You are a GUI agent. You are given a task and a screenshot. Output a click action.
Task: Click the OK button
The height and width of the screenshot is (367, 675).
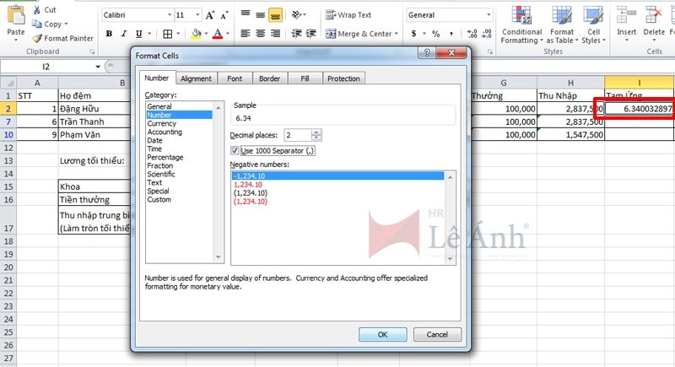coord(382,334)
